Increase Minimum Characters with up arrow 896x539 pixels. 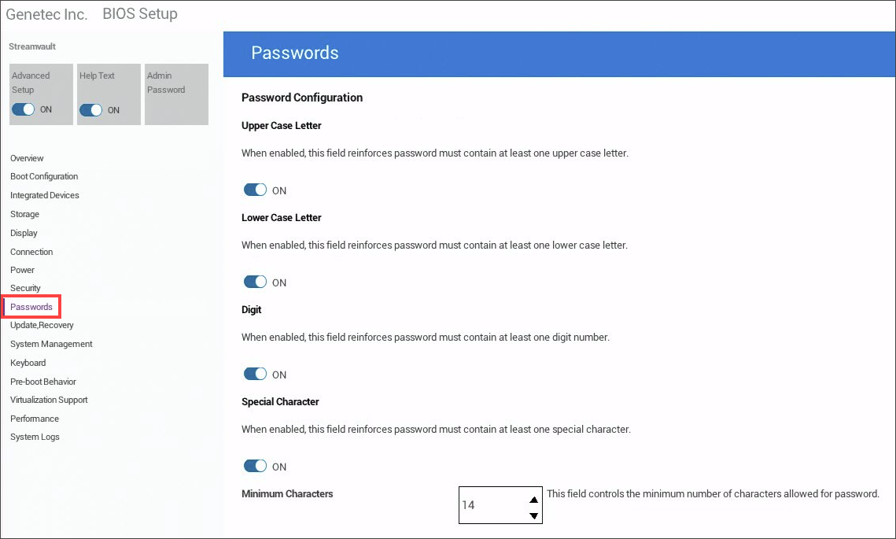(533, 499)
